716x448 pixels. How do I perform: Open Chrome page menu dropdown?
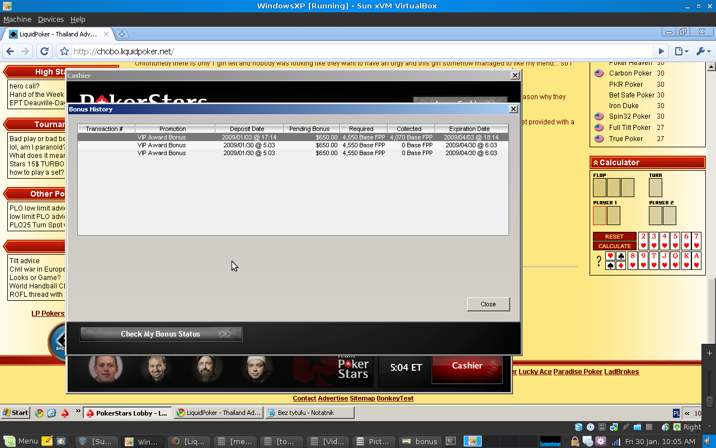point(681,52)
